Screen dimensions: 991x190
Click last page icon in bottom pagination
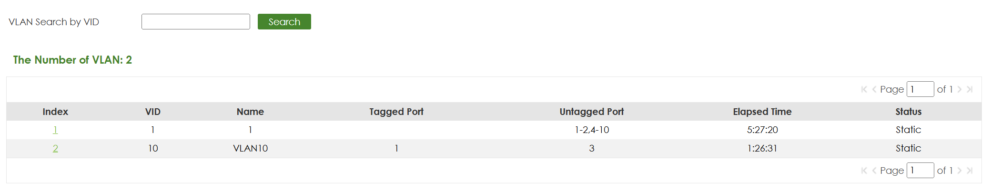click(970, 171)
